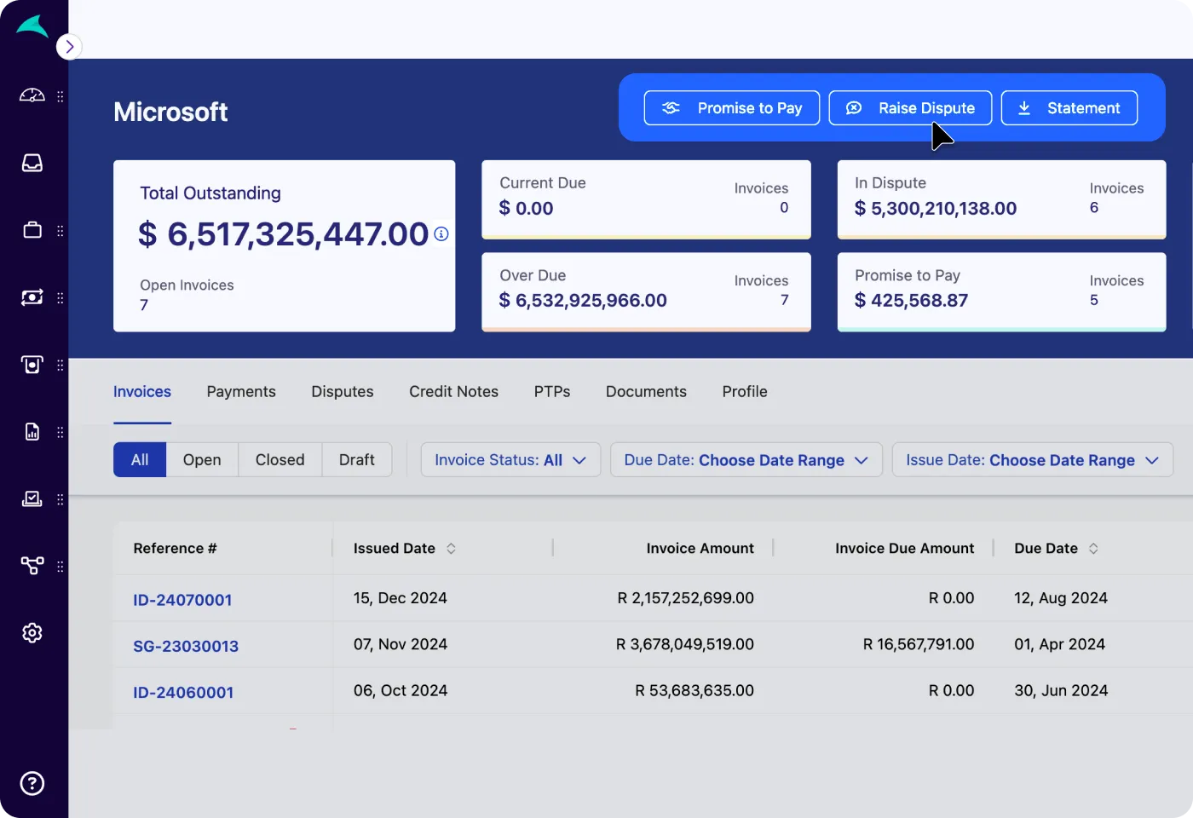Screen dimensions: 1193x818
Task: Click drag dots beside the briefcase icon
Action: 61,231
